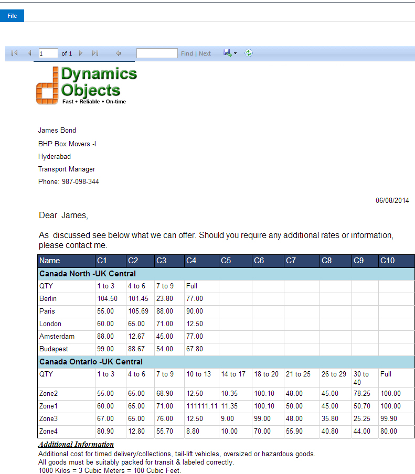415x474 pixels.
Task: Go to next report page
Action: (x=81, y=53)
